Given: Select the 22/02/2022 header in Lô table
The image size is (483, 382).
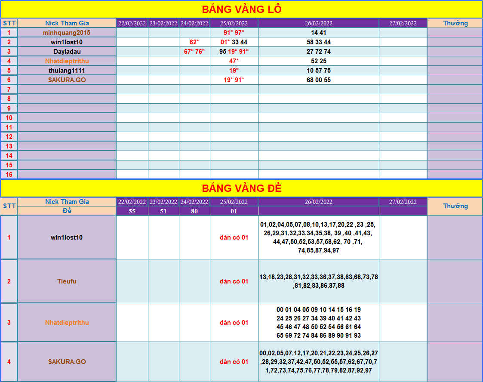Looking at the screenshot, I should (x=132, y=23).
